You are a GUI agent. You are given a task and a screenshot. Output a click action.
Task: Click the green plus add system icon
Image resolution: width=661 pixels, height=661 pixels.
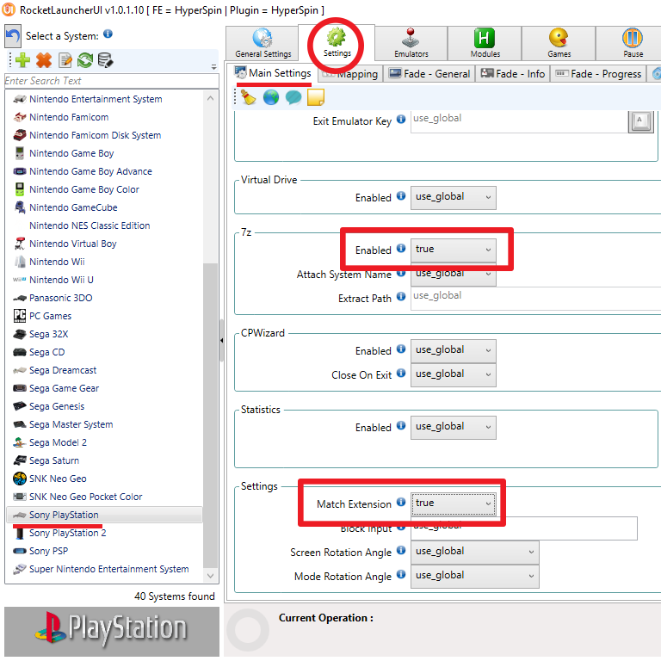(x=22, y=60)
